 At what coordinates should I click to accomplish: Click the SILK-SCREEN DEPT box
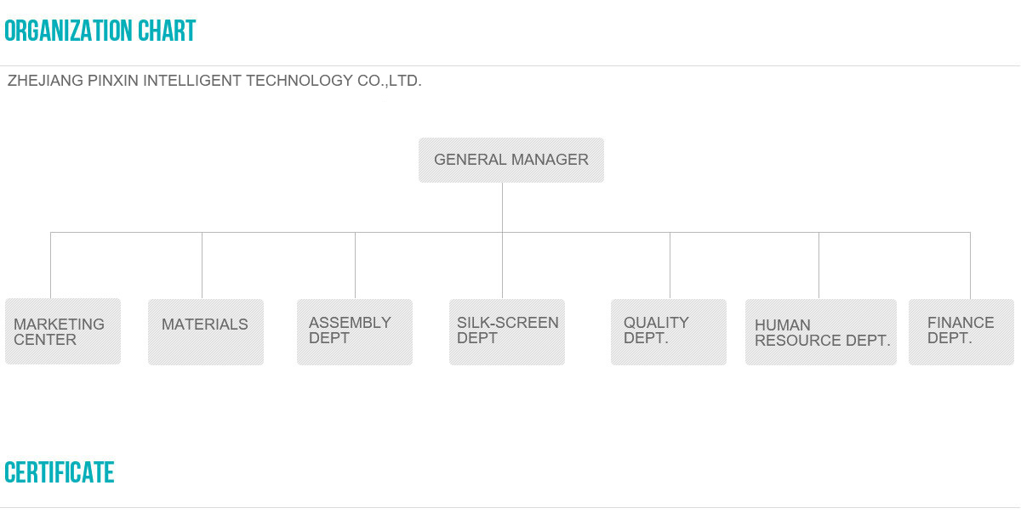pyautogui.click(x=507, y=332)
